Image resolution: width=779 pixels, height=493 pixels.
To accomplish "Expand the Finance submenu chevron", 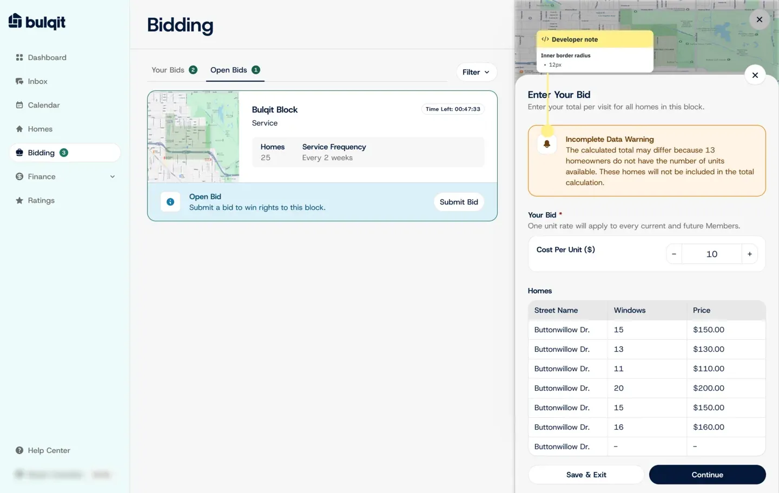I will click(113, 176).
